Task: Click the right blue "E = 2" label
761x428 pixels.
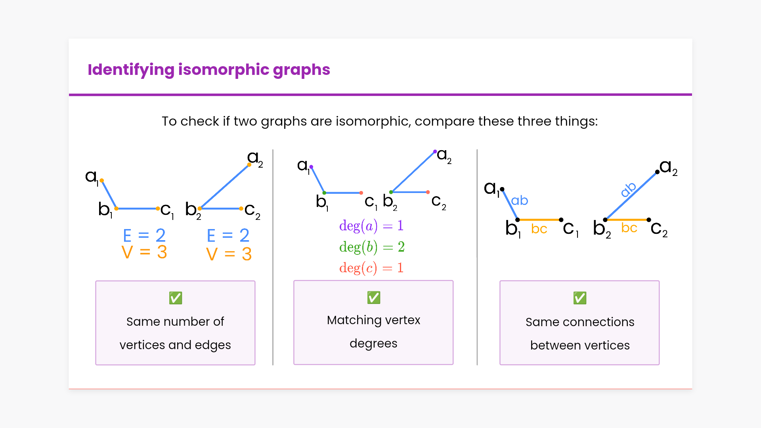Action: (228, 235)
